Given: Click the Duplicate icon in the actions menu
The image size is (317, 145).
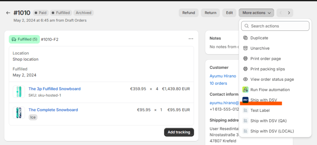Looking at the screenshot, I should coord(245,38).
